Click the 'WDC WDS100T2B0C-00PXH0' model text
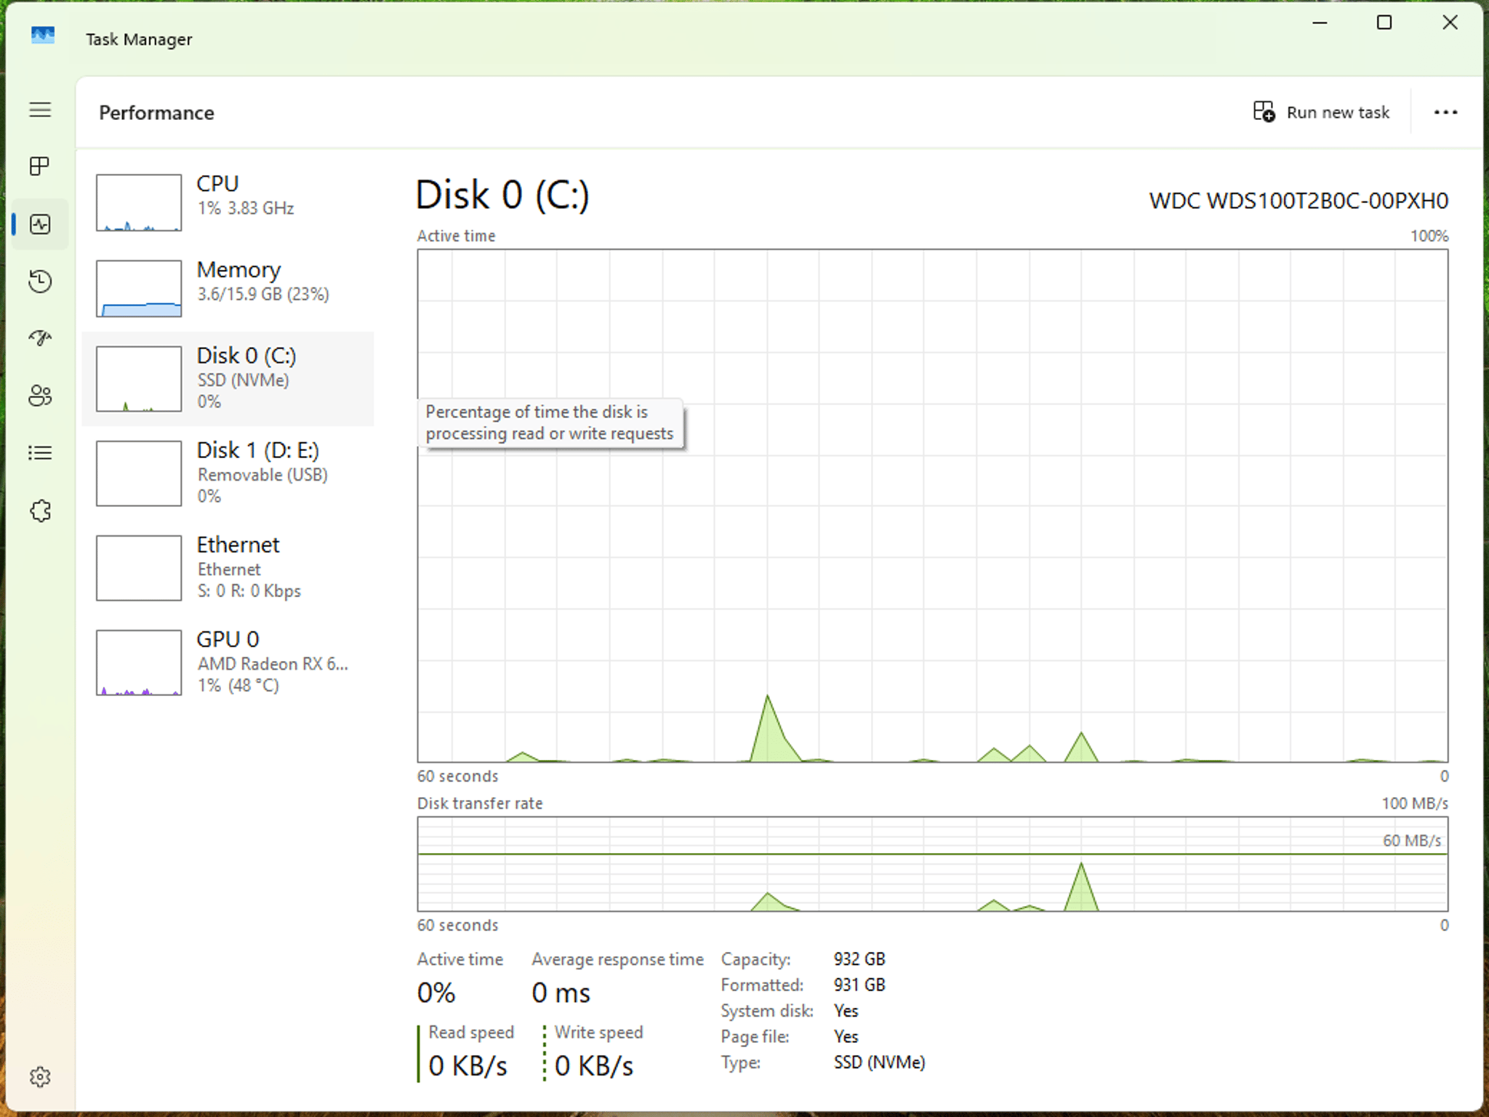 click(x=1299, y=201)
